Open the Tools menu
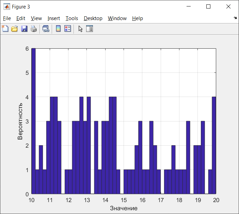 pos(72,18)
